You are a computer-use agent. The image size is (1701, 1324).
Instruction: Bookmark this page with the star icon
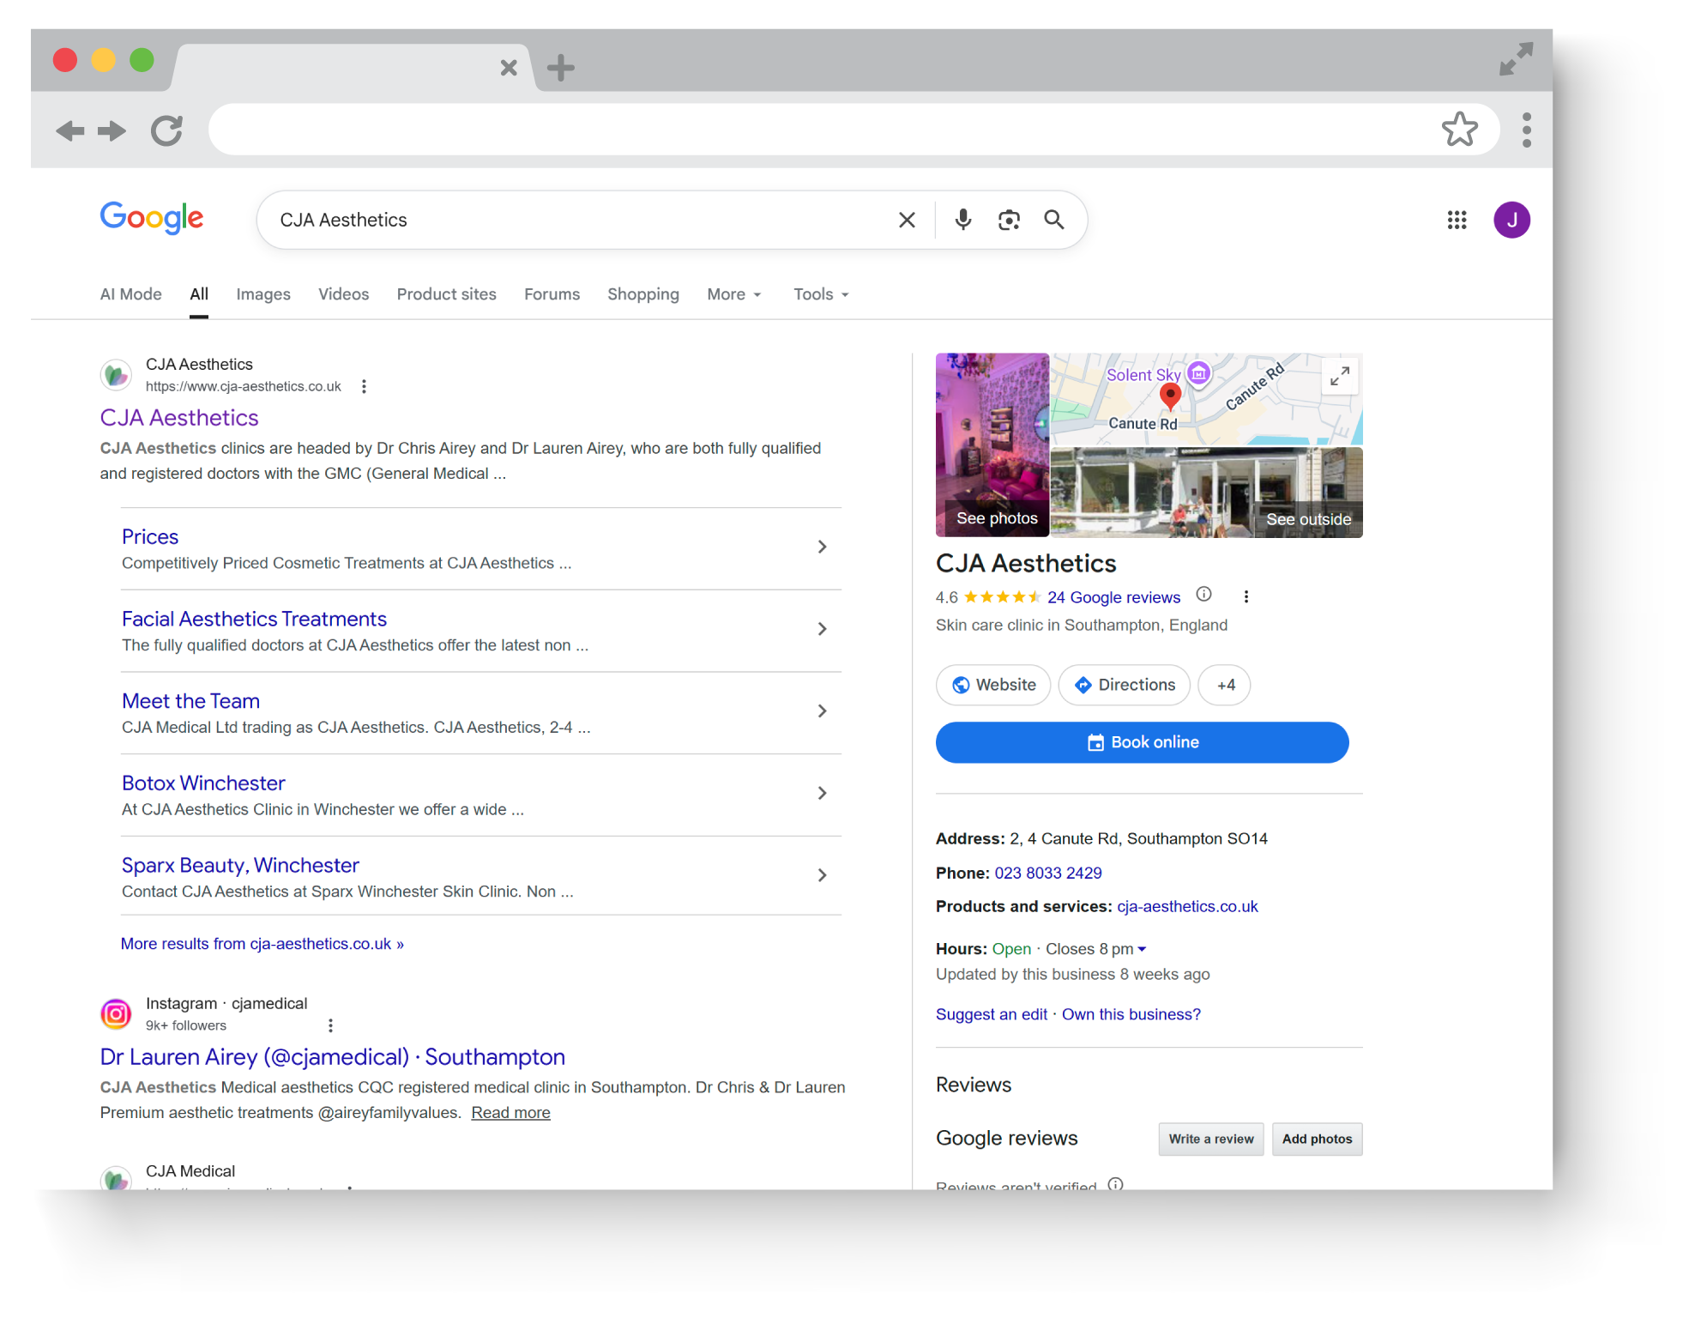[1459, 130]
